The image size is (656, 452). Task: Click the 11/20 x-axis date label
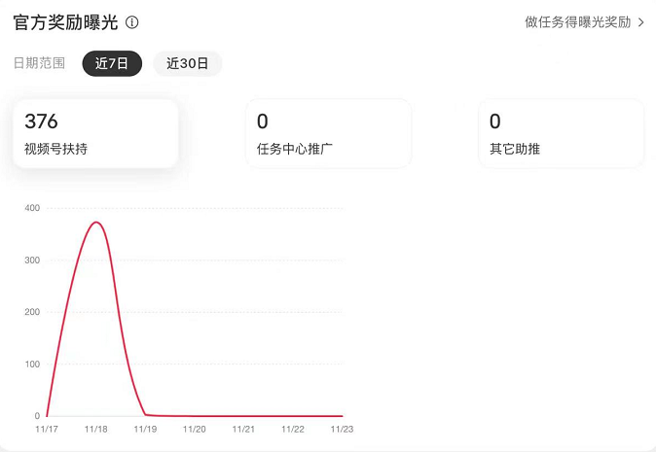195,429
